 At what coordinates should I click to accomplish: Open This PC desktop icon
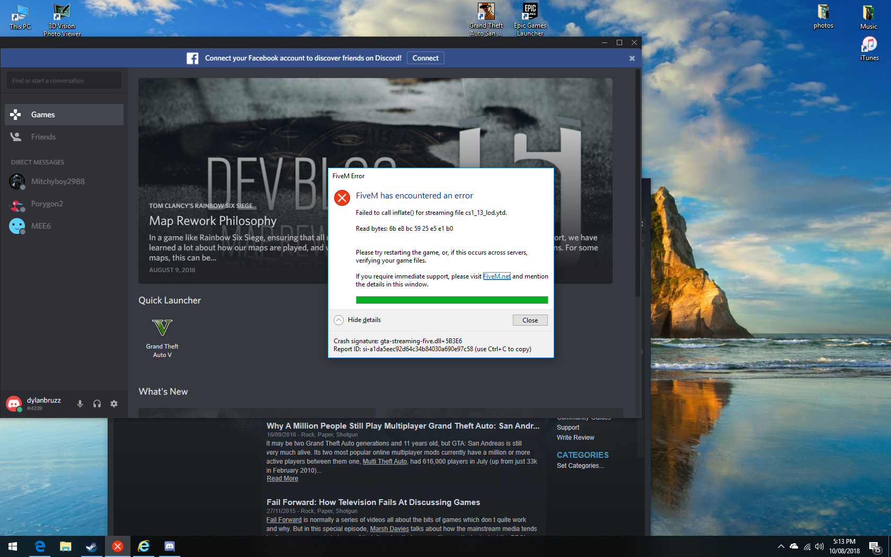click(x=20, y=16)
